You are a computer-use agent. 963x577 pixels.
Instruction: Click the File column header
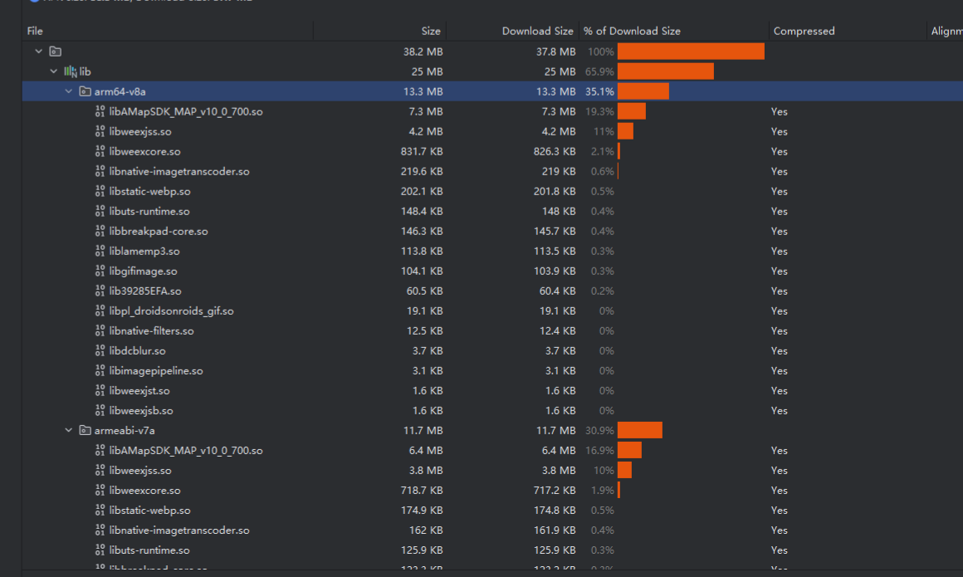tap(35, 31)
